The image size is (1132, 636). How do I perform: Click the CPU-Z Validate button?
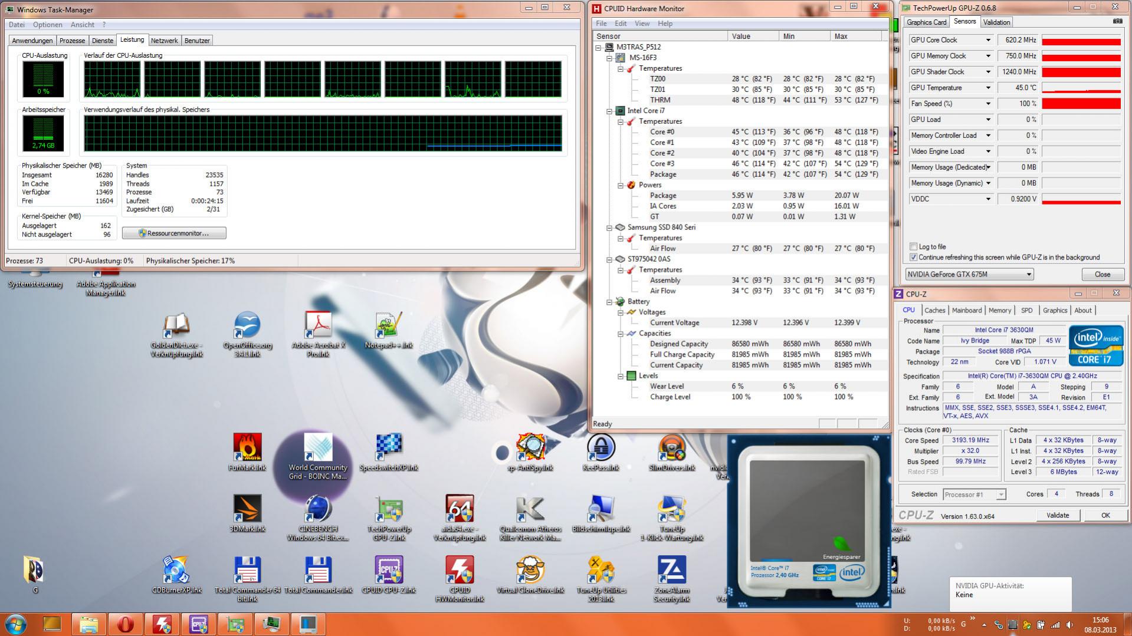[1058, 515]
